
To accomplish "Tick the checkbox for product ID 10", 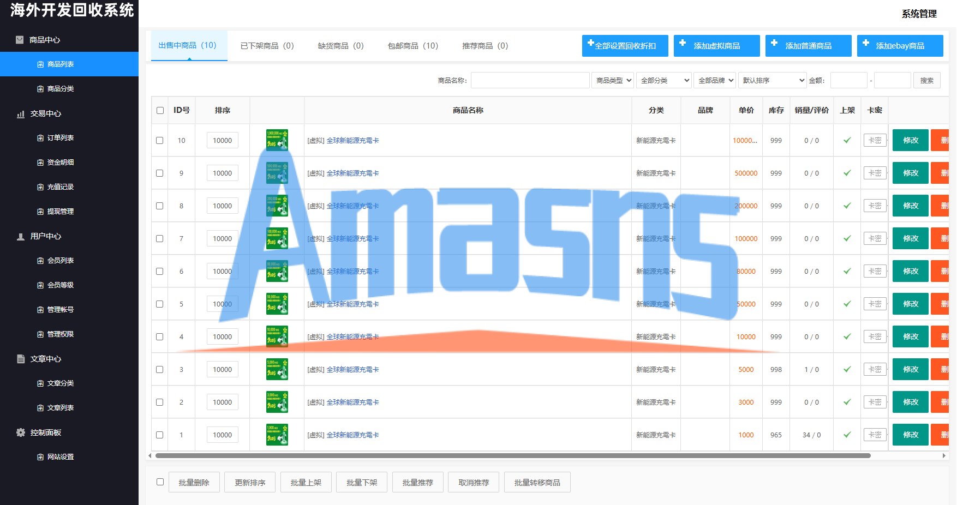I will click(x=160, y=140).
